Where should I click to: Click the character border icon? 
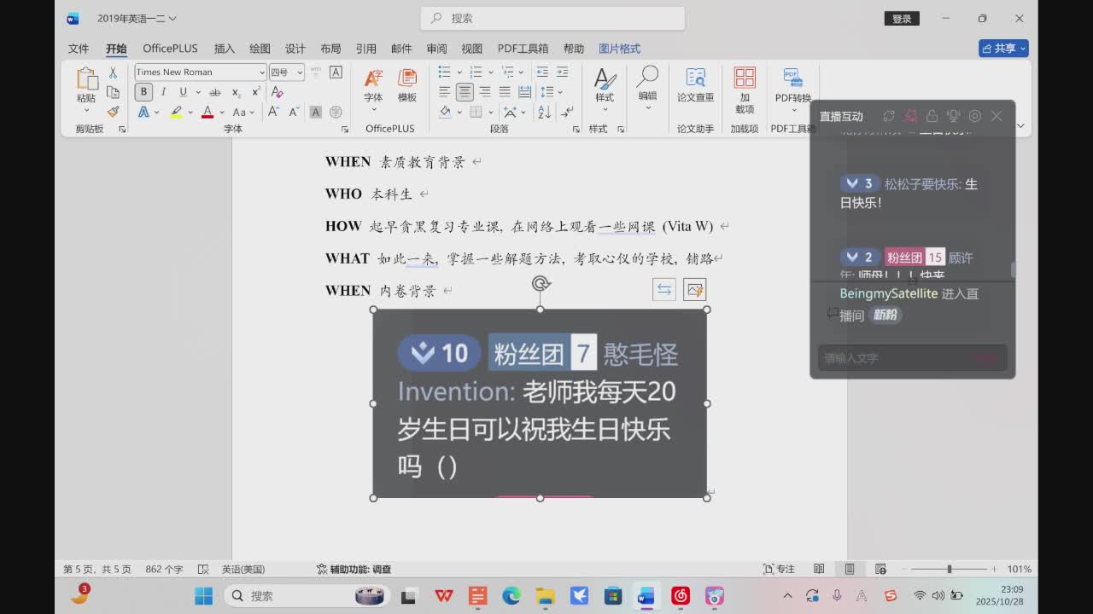pos(336,72)
